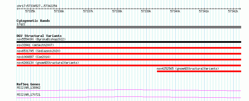
Task: Select the magenta MSI2|NM_138962 transcript line
Action: [129, 90]
